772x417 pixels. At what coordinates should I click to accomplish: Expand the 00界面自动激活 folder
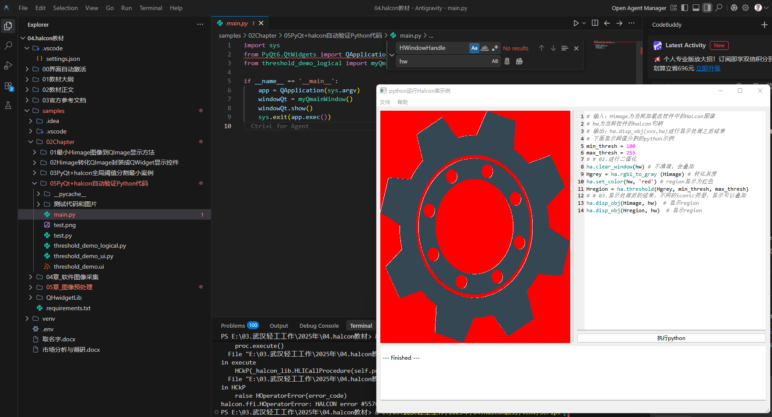(x=27, y=69)
